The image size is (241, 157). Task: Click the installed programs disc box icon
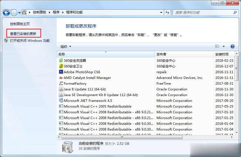coord(67,147)
